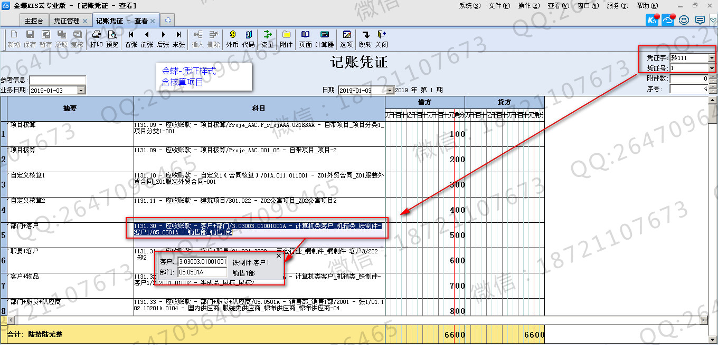The width and height of the screenshot is (718, 345).
Task: Expand the 凭证号 dropdown
Action: pyautogui.click(x=712, y=68)
